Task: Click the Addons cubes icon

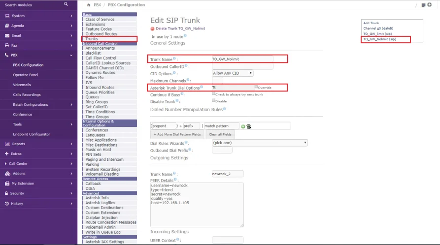Action: pos(7,174)
